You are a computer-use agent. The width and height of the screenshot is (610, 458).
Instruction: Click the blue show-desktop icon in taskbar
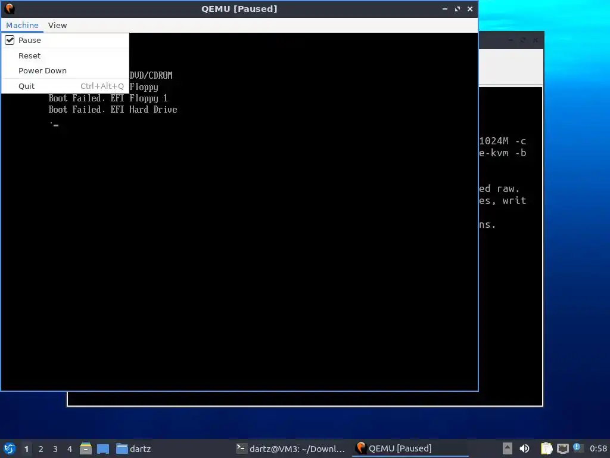coord(103,449)
